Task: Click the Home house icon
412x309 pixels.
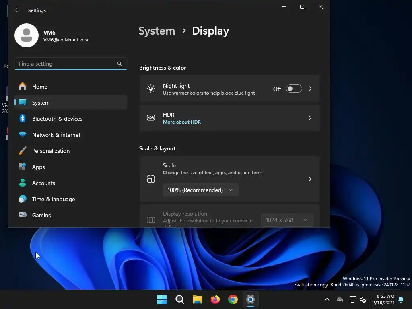Action: pos(23,86)
